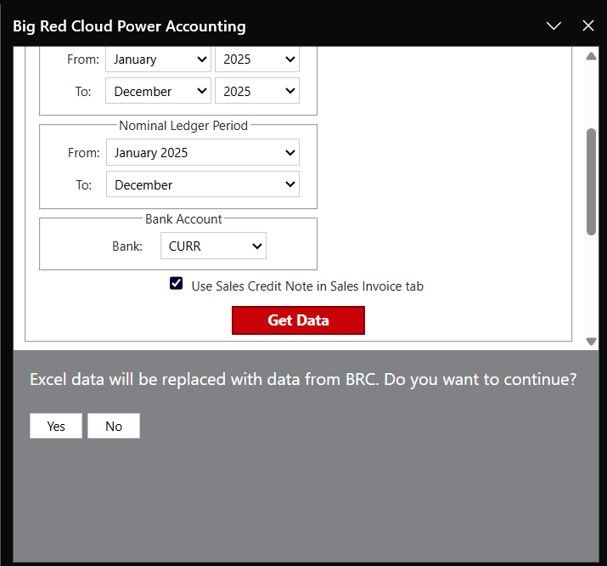Image resolution: width=607 pixels, height=566 pixels.
Task: Uncheck Use Sales Credit Note checkbox
Action: 176,284
